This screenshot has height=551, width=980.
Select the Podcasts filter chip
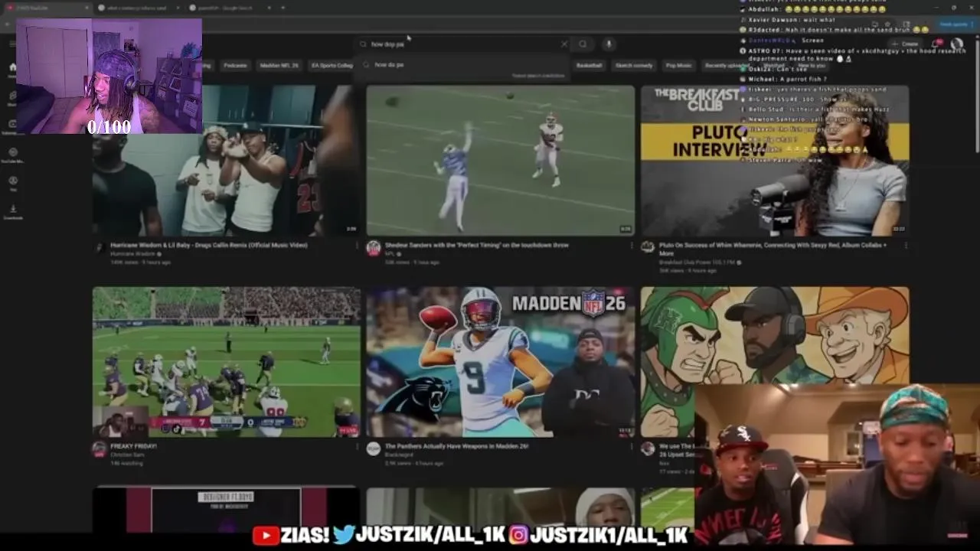click(235, 66)
